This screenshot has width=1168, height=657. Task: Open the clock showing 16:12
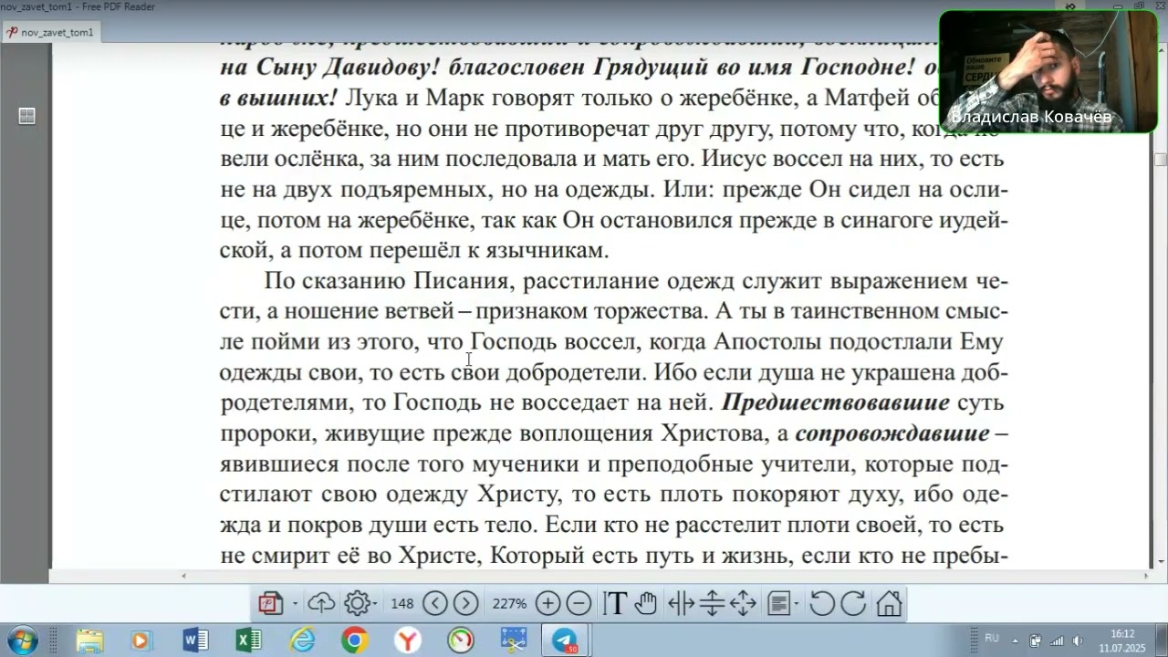[x=1122, y=640]
